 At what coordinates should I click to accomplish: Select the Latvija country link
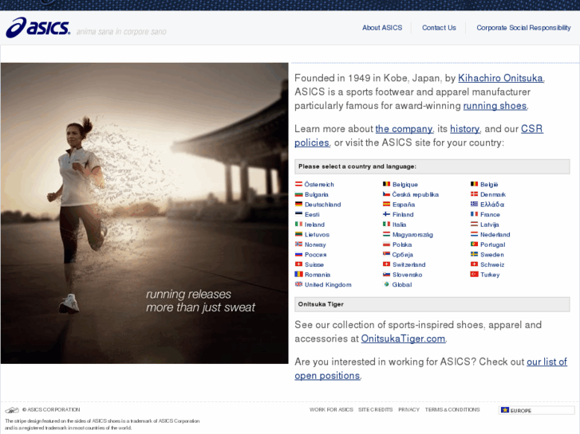pyautogui.click(x=489, y=225)
